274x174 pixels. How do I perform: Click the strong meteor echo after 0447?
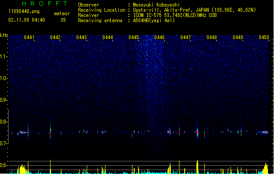197,133
